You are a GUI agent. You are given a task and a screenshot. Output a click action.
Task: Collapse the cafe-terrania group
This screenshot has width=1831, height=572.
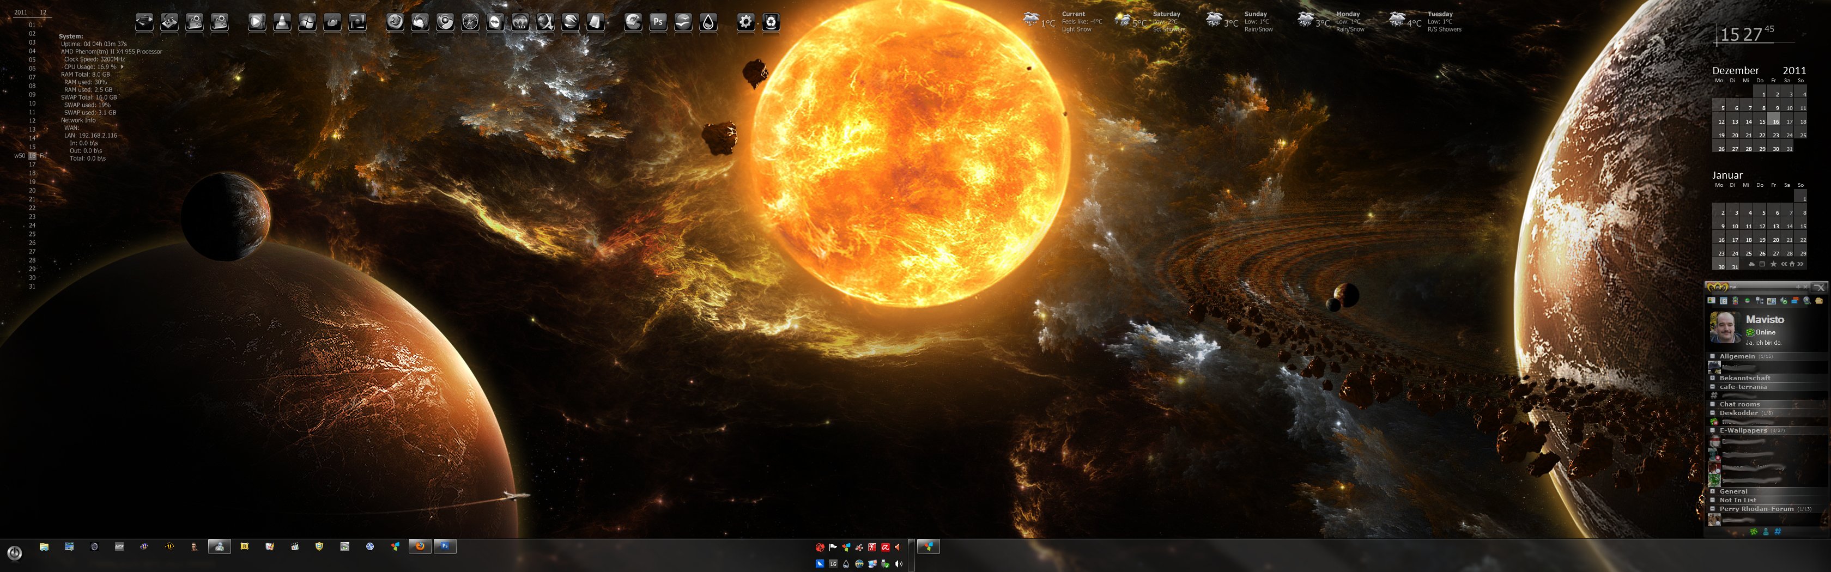pos(1713,387)
